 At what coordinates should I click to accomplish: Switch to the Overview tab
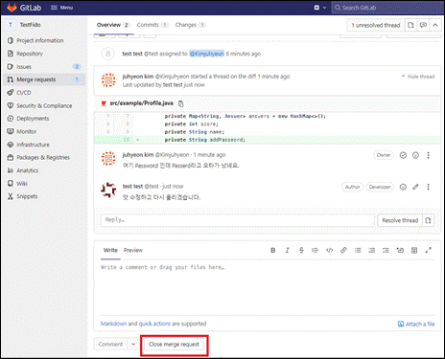point(113,25)
